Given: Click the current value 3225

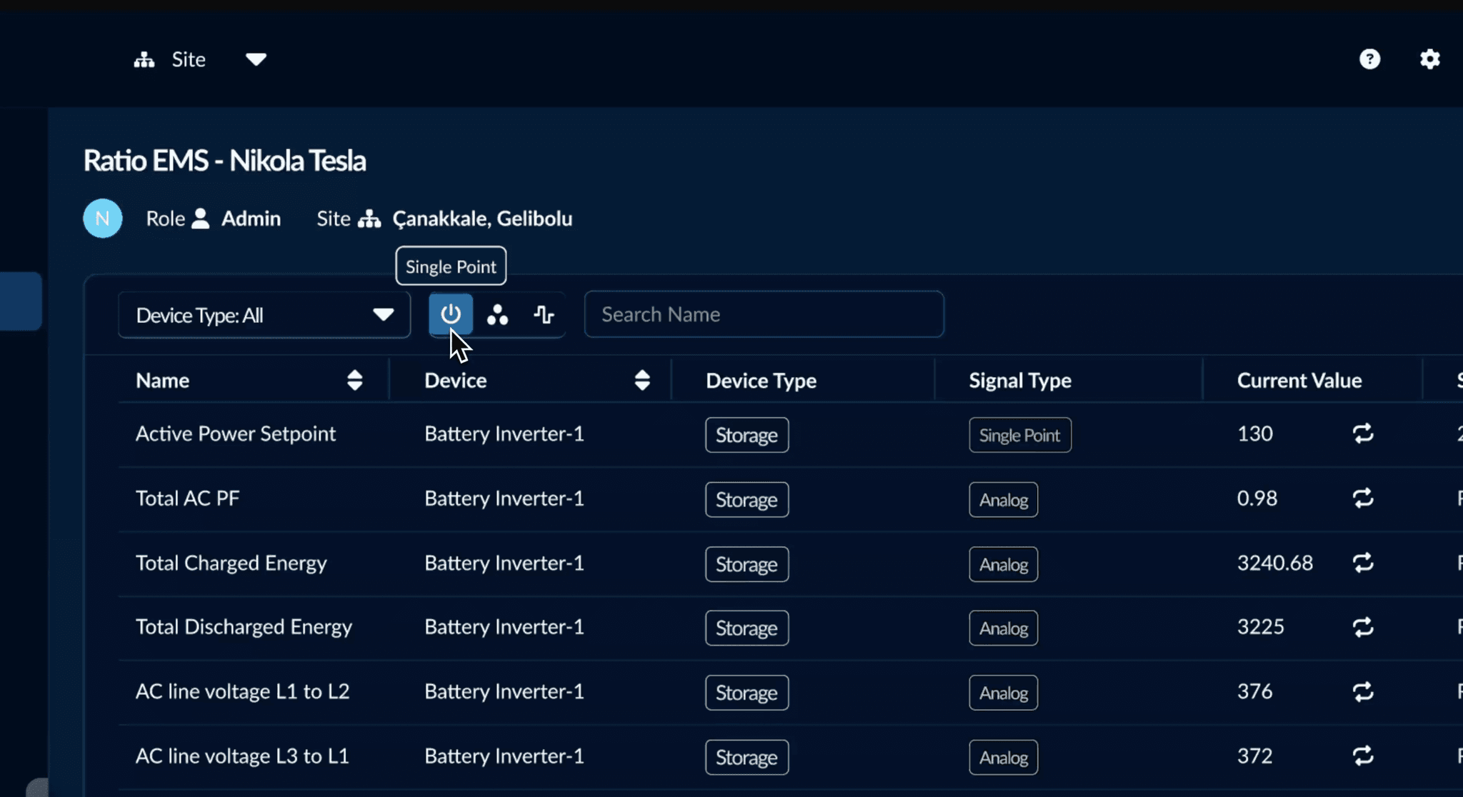Looking at the screenshot, I should (1261, 627).
